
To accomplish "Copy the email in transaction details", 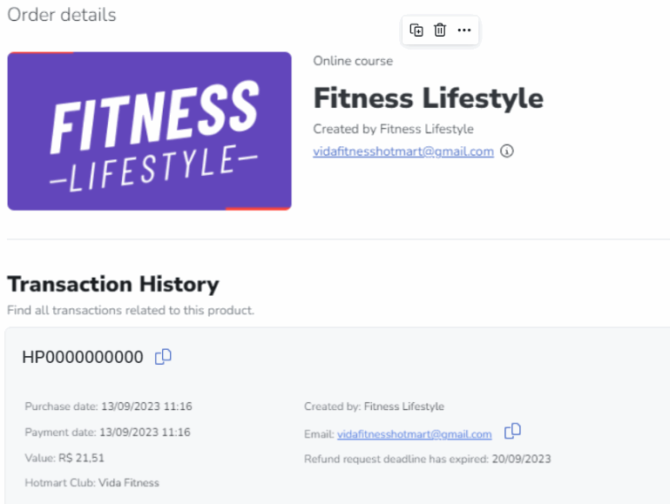I will 512,431.
